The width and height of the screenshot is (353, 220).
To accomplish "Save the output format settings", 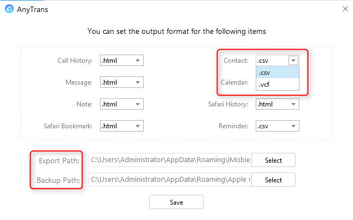I will click(176, 202).
